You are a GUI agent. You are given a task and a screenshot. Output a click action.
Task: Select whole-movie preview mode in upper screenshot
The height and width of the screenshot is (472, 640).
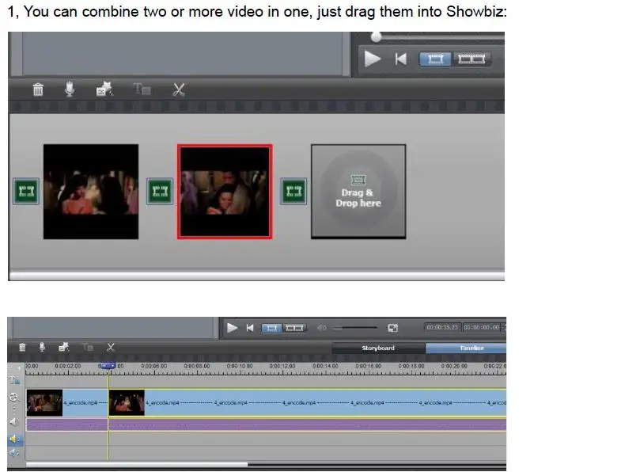coord(471,59)
